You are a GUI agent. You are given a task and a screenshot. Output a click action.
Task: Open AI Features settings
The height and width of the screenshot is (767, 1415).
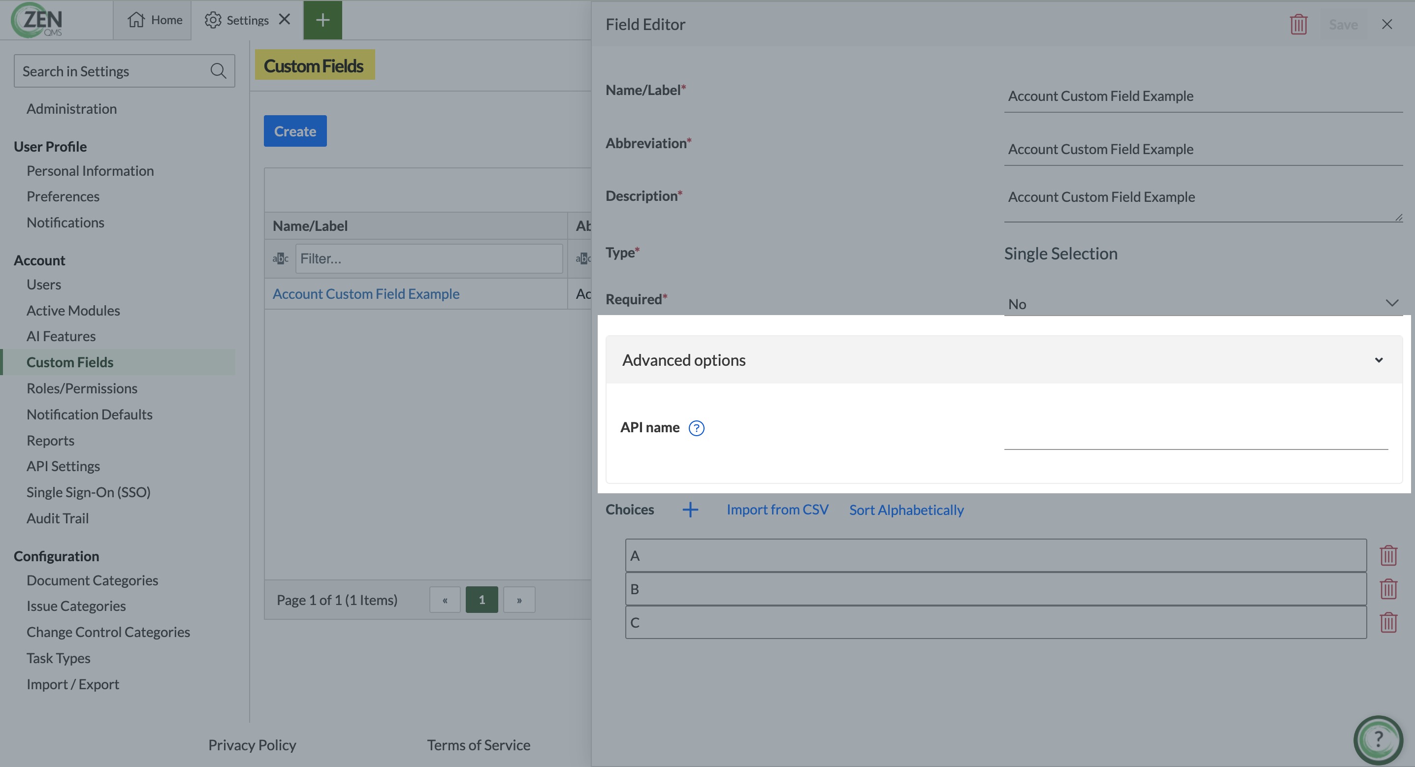click(61, 336)
